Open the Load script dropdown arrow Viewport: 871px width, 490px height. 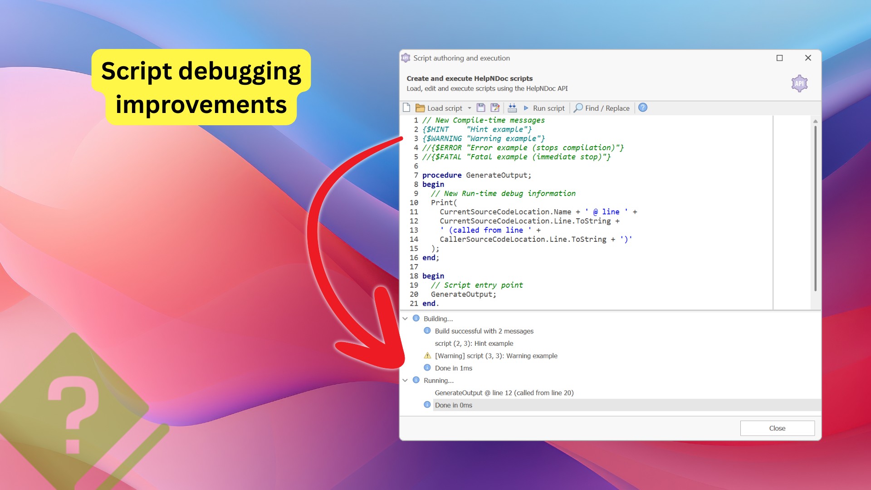tap(470, 108)
